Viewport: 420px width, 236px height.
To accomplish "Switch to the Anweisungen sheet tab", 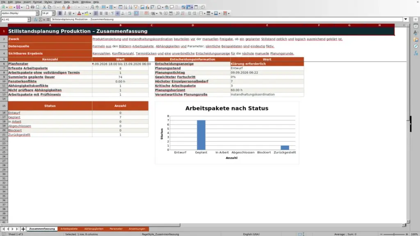I will click(x=137, y=229).
